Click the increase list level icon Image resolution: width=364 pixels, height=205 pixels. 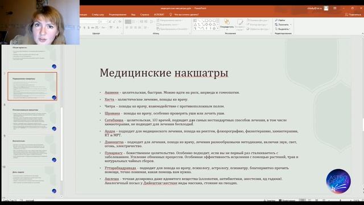pyautogui.click(x=146, y=22)
